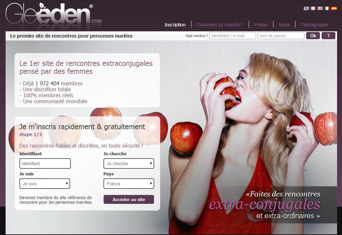Visit the News section
This screenshot has height=235, width=342.
[x=284, y=25]
